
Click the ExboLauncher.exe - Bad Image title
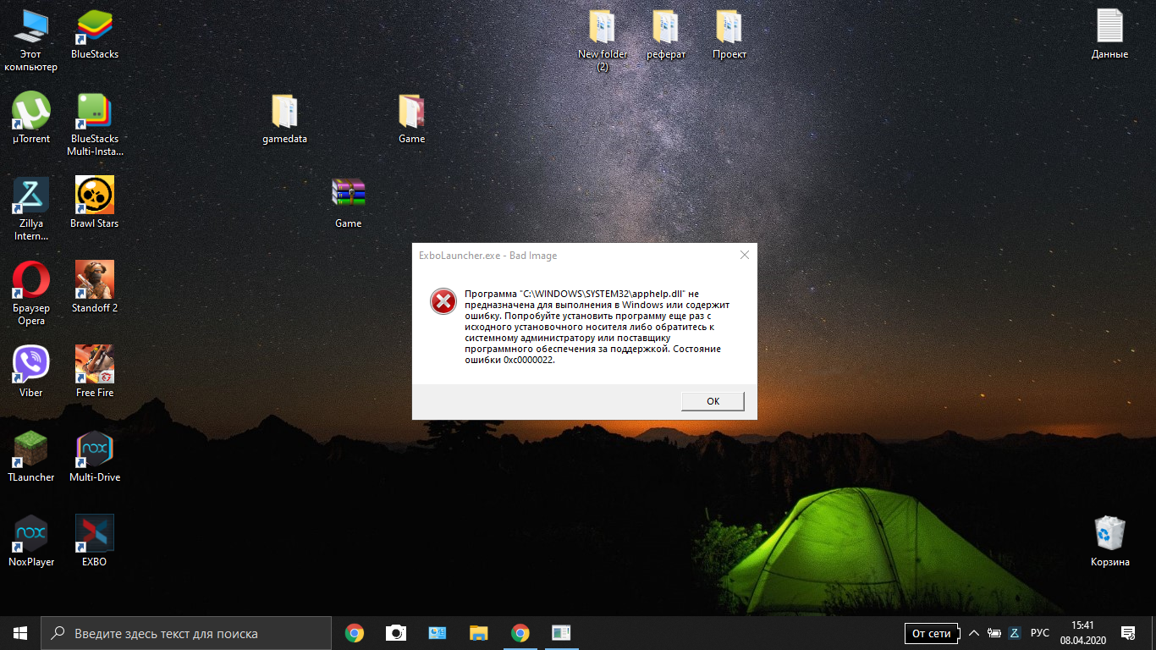click(x=487, y=255)
